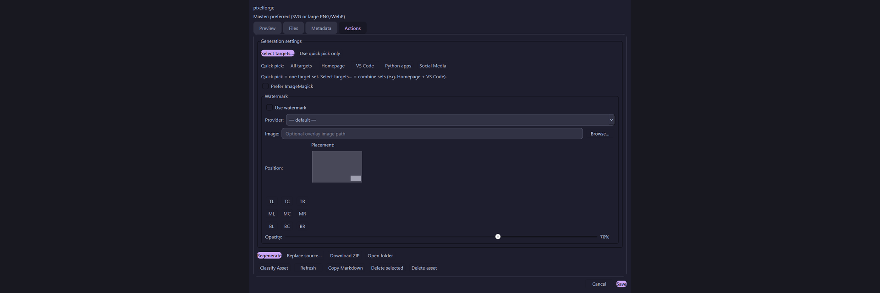Save the asset settings

click(621, 284)
